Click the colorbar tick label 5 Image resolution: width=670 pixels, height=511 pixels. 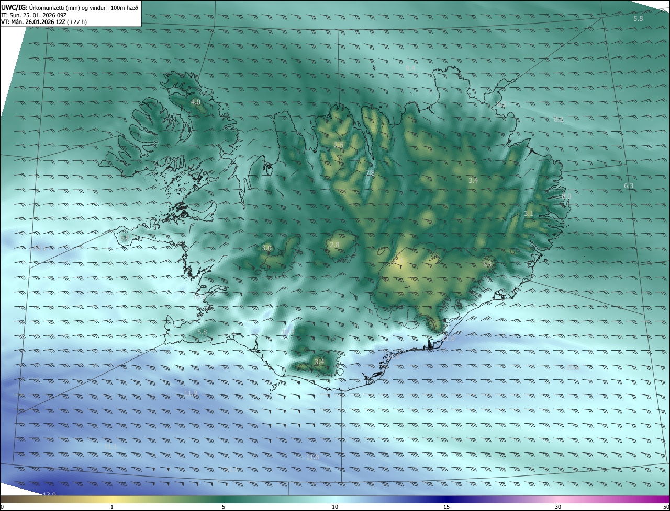(x=224, y=507)
